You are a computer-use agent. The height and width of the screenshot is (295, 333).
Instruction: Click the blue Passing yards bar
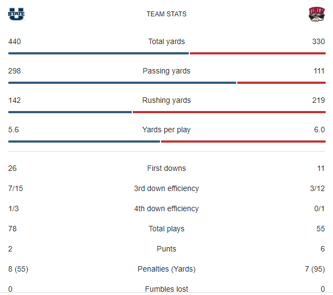pyautogui.click(x=122, y=83)
